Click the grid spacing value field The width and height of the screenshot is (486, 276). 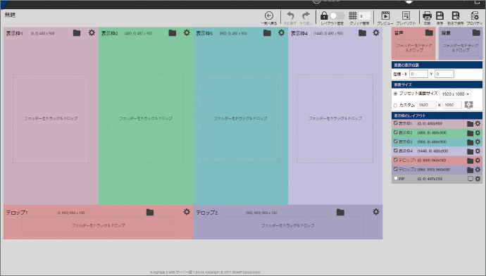(x=365, y=15)
